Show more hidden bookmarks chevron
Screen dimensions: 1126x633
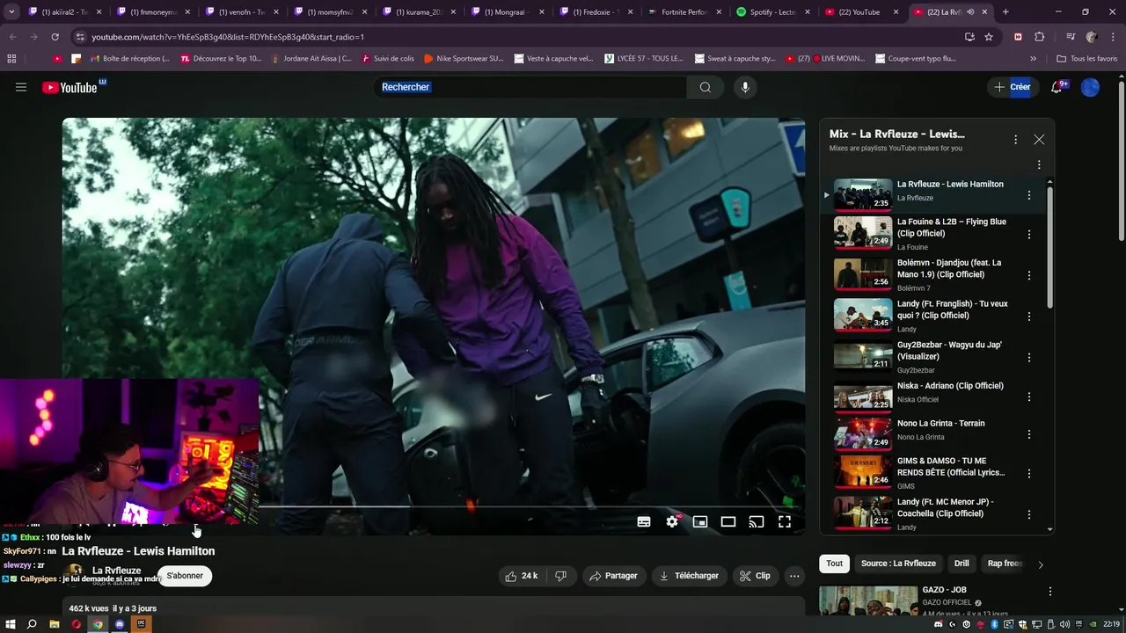pos(1034,58)
